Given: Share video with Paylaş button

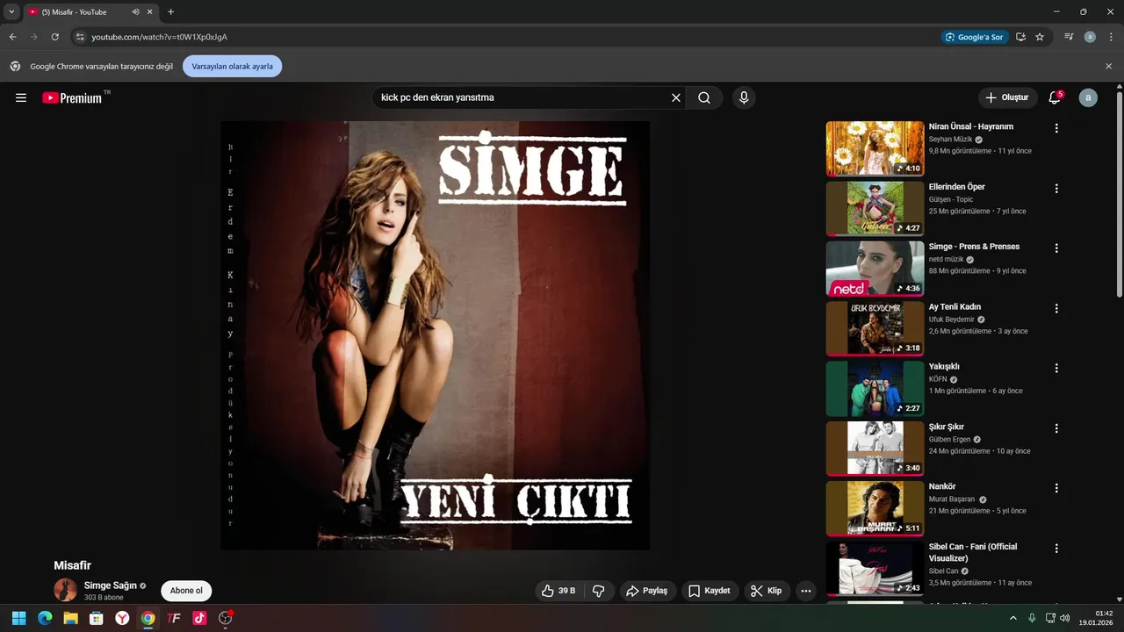Looking at the screenshot, I should [x=646, y=591].
